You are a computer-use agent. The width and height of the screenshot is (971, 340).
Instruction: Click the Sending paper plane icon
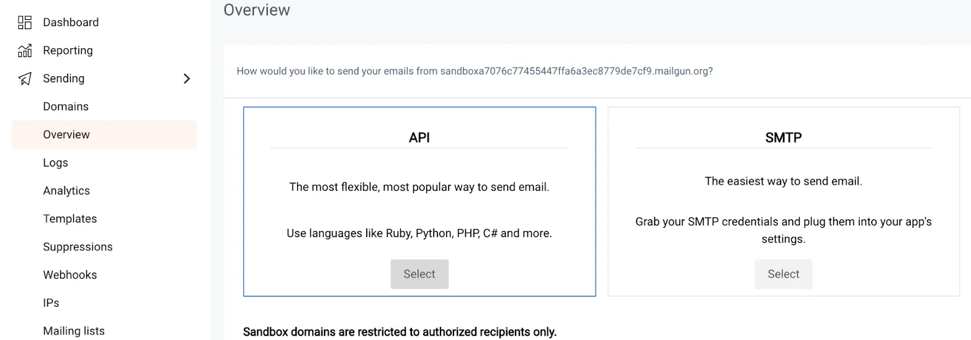click(25, 79)
